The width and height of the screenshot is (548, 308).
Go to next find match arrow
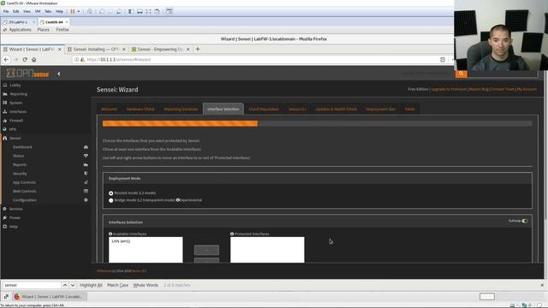pos(72,285)
